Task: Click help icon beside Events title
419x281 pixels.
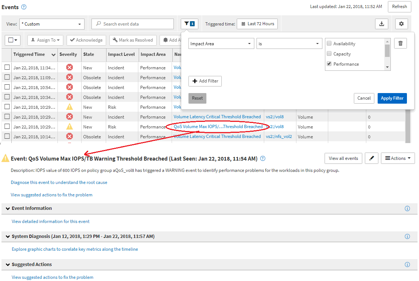Action: click(x=24, y=7)
